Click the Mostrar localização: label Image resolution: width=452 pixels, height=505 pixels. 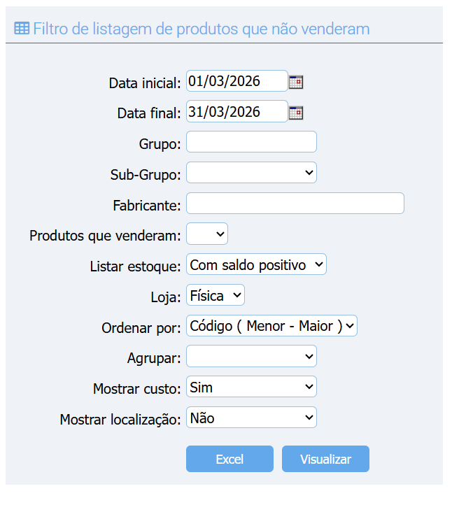coord(120,420)
